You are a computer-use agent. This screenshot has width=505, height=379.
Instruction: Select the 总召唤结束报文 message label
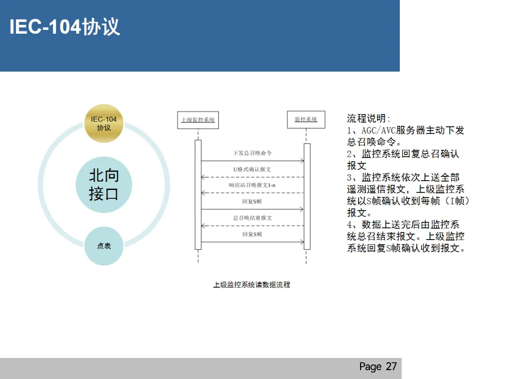(x=252, y=217)
